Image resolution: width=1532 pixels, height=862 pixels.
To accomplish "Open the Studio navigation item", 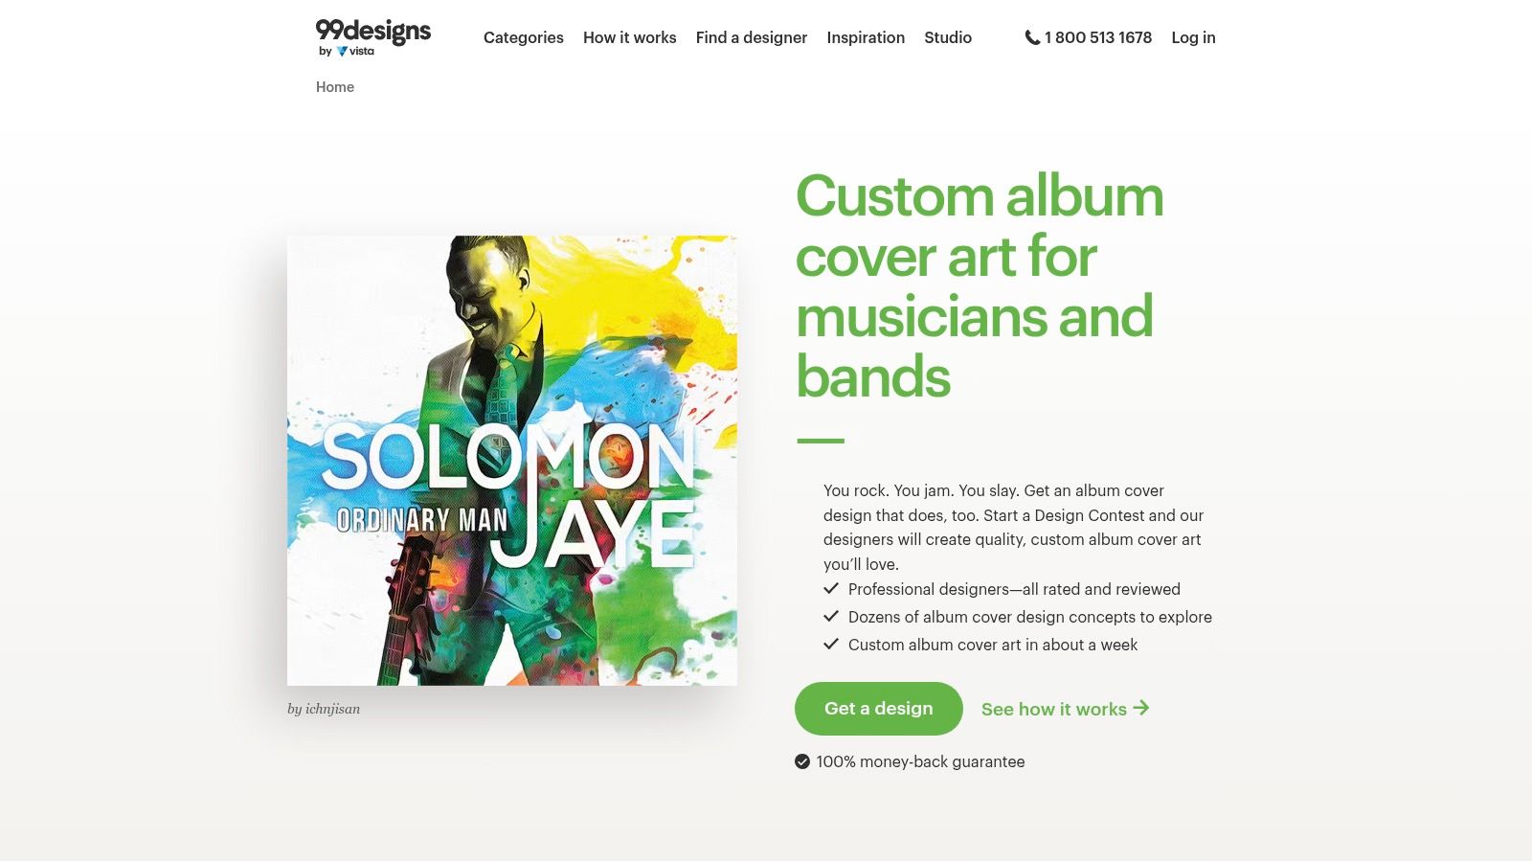I will coord(948,37).
